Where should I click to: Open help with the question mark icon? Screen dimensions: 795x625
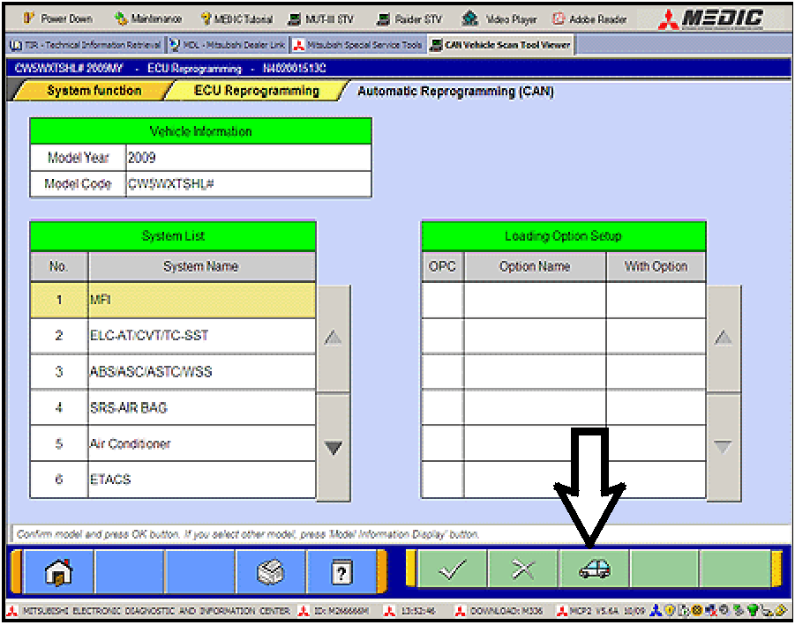point(341,571)
